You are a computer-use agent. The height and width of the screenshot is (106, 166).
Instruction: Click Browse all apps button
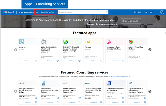pos(131,21)
